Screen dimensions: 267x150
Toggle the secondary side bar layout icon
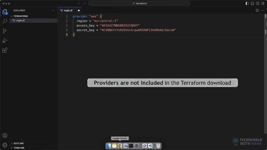pos(257,3)
